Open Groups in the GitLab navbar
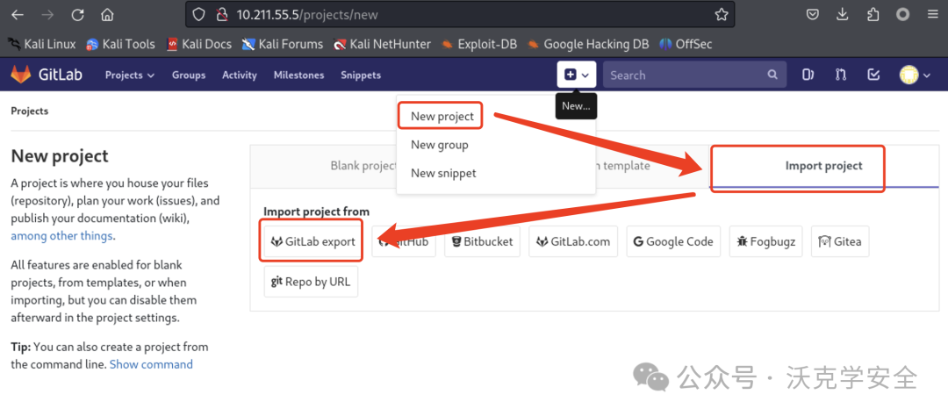 tap(189, 75)
